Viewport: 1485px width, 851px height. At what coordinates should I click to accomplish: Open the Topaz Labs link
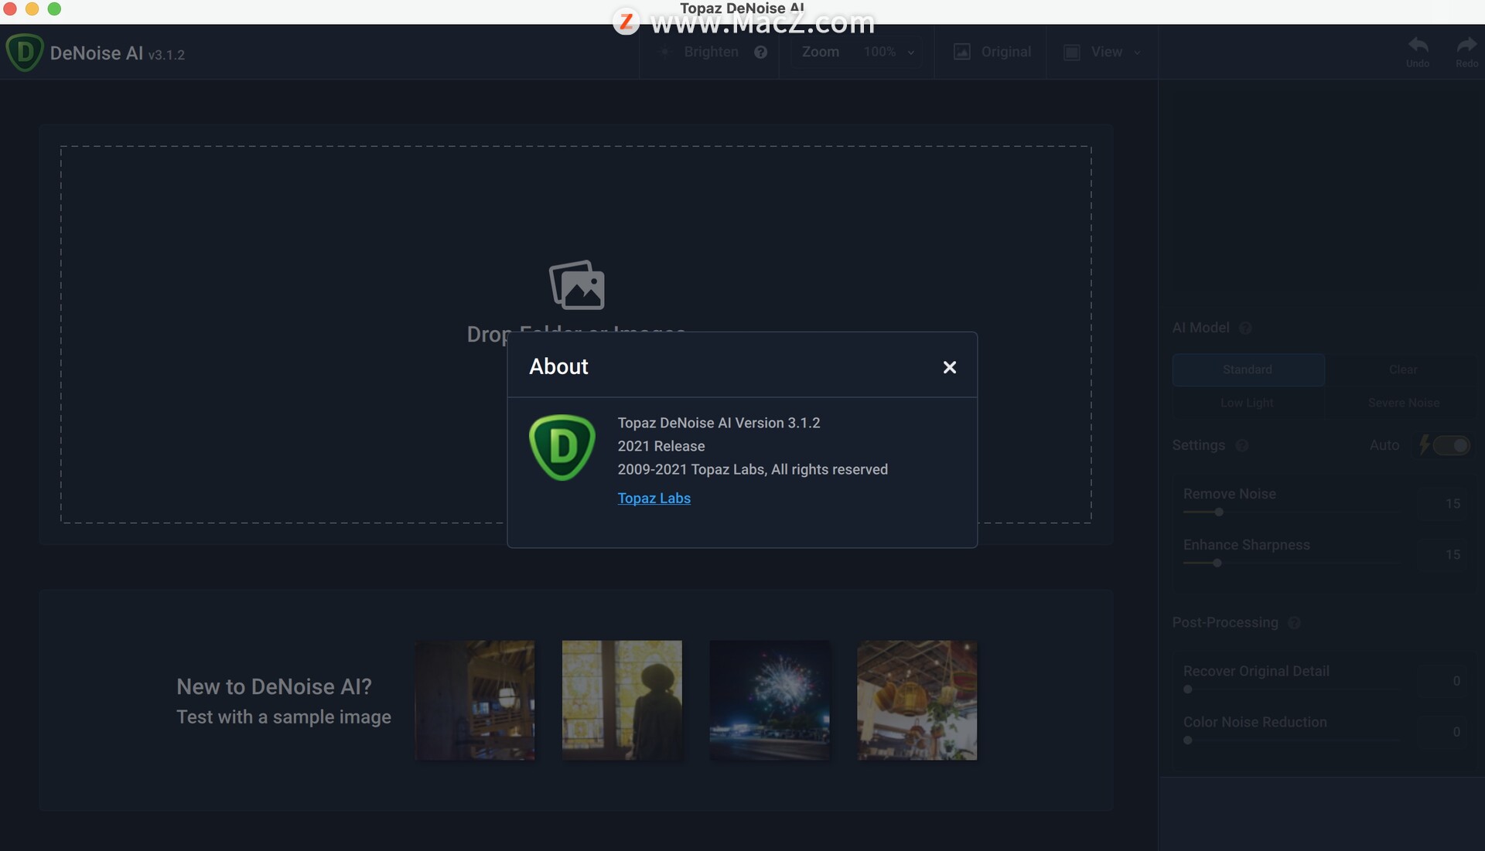654,499
